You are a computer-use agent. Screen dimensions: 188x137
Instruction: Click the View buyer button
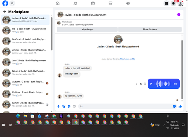pyautogui.click(x=87, y=29)
